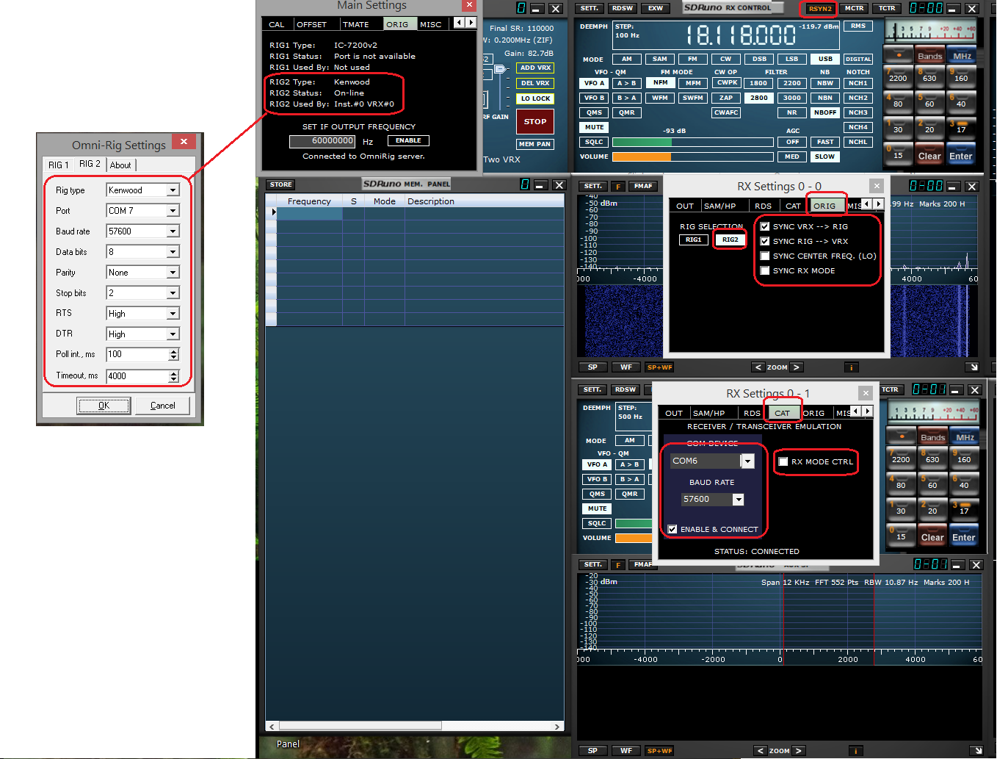
Task: Enable the SYNC RX MODE checkbox
Action: (x=765, y=271)
